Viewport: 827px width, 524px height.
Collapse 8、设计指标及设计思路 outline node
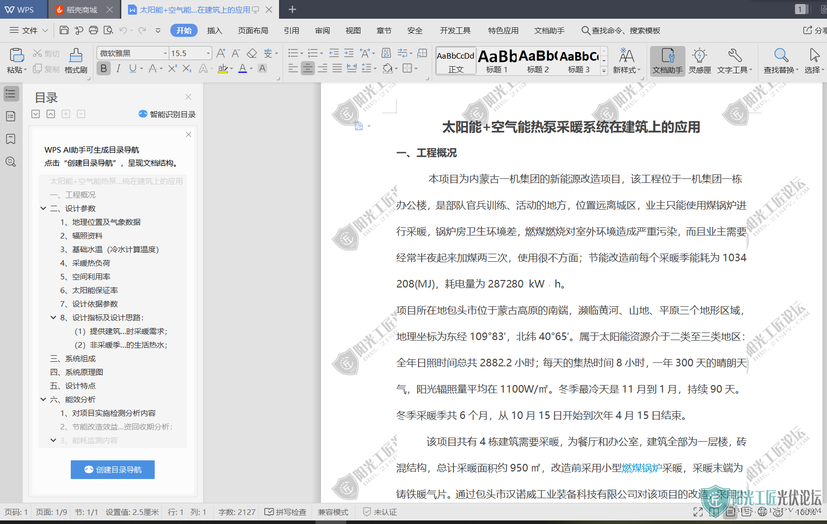pyautogui.click(x=54, y=317)
